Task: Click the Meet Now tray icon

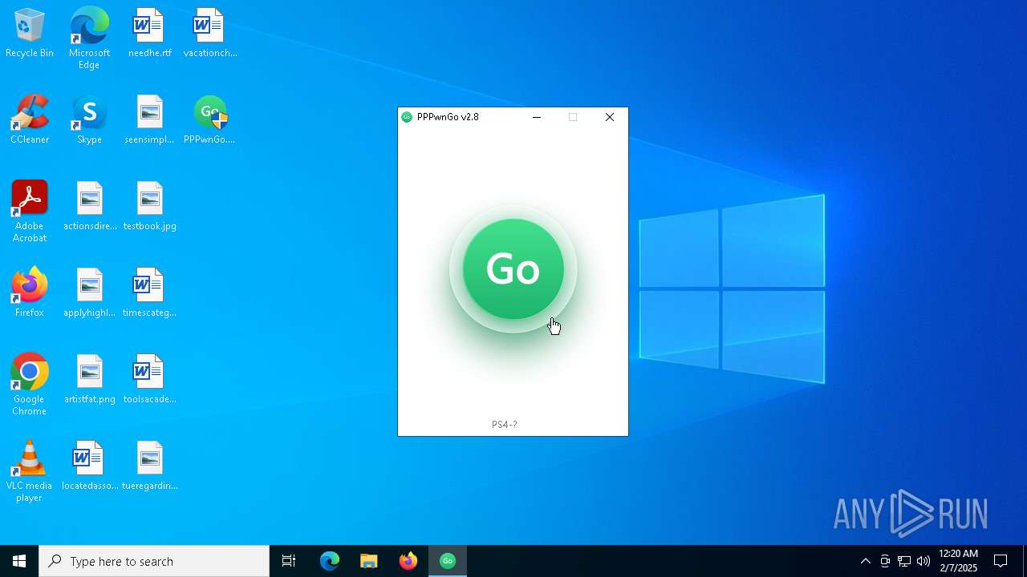Action: [x=885, y=561]
